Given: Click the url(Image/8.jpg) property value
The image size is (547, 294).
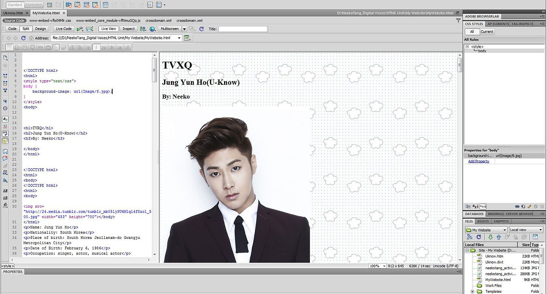Looking at the screenshot, I should point(509,156).
